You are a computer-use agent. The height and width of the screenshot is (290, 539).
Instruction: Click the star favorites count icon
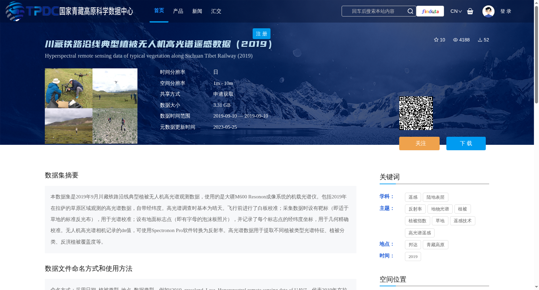(x=436, y=40)
